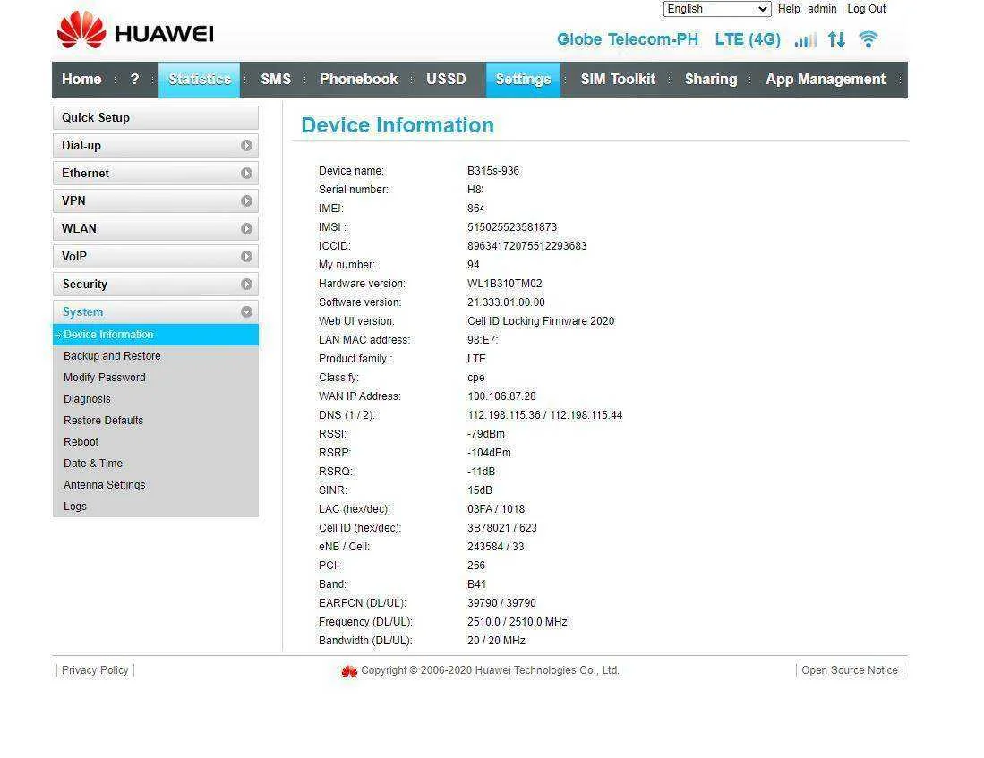984x758 pixels.
Task: Click IMSI value 515025523581873
Action: (x=512, y=227)
